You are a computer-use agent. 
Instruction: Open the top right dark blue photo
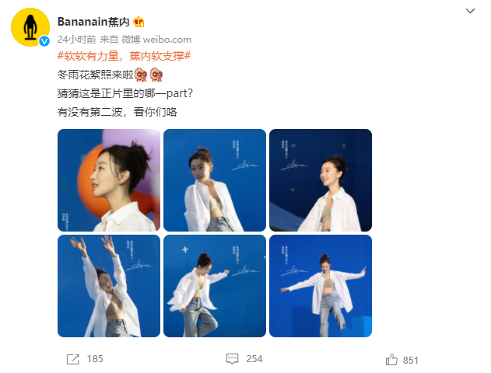tap(321, 180)
